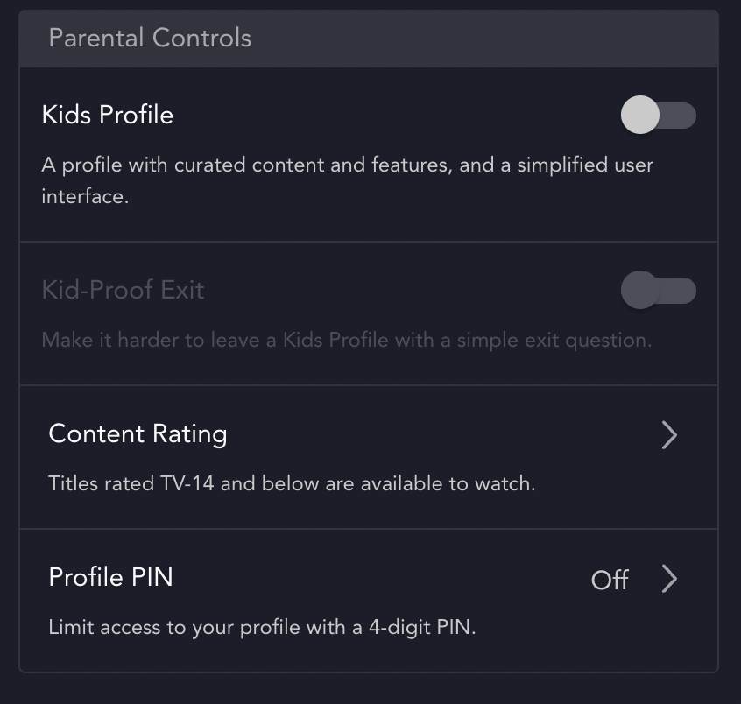Screen dimensions: 741x704
Task: Click the Kid-Proof Exit label
Action: [123, 290]
